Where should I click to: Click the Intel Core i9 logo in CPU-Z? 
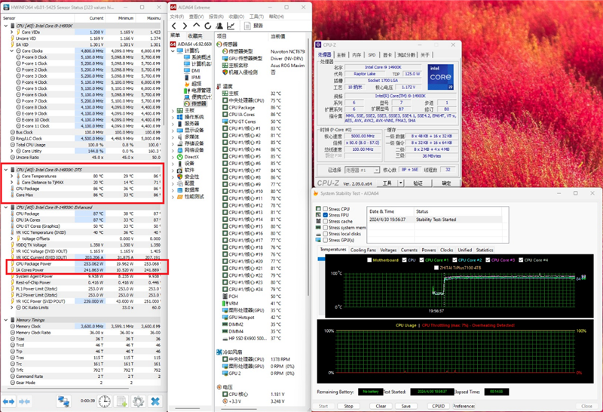(x=441, y=77)
